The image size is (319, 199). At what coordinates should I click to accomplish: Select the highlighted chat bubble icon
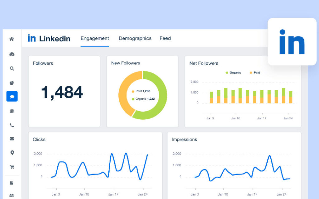point(12,96)
